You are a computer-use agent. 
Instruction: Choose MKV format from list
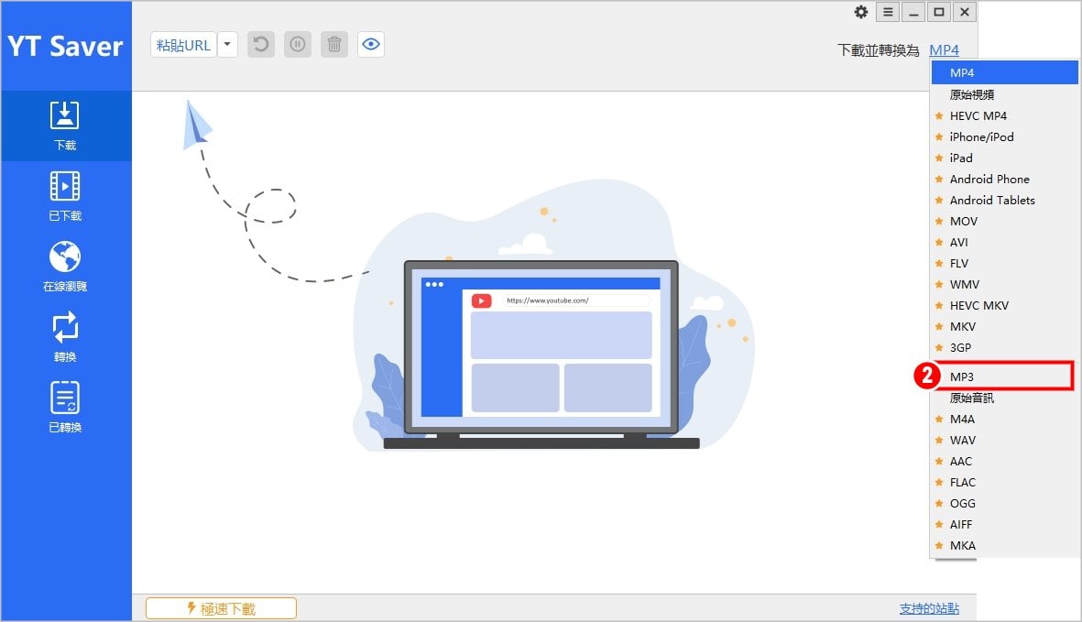[1004, 327]
